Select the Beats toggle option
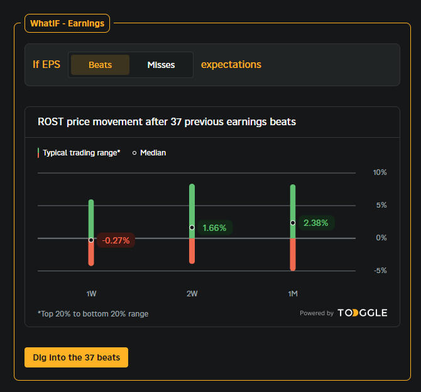The image size is (421, 392). (100, 65)
